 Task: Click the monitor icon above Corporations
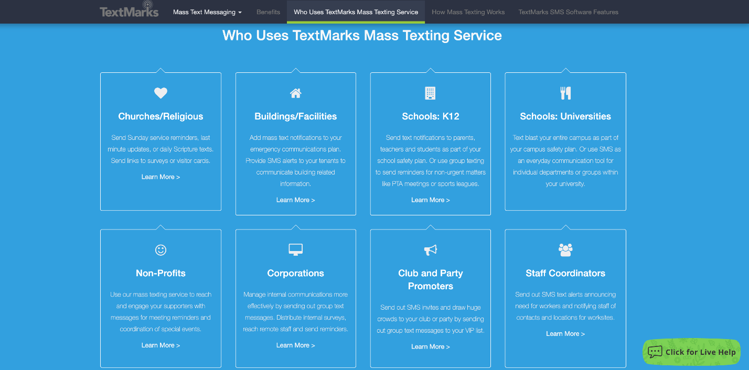click(296, 249)
